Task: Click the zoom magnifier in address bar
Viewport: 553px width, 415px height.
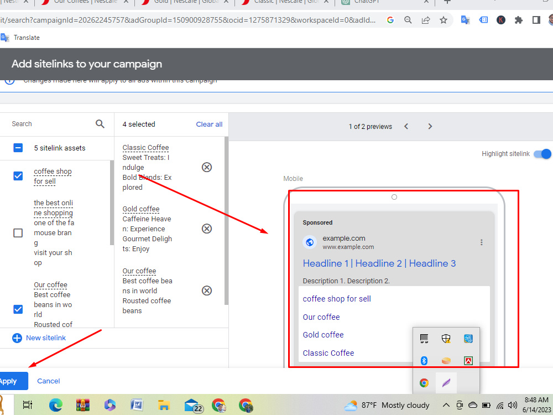Action: (x=408, y=20)
